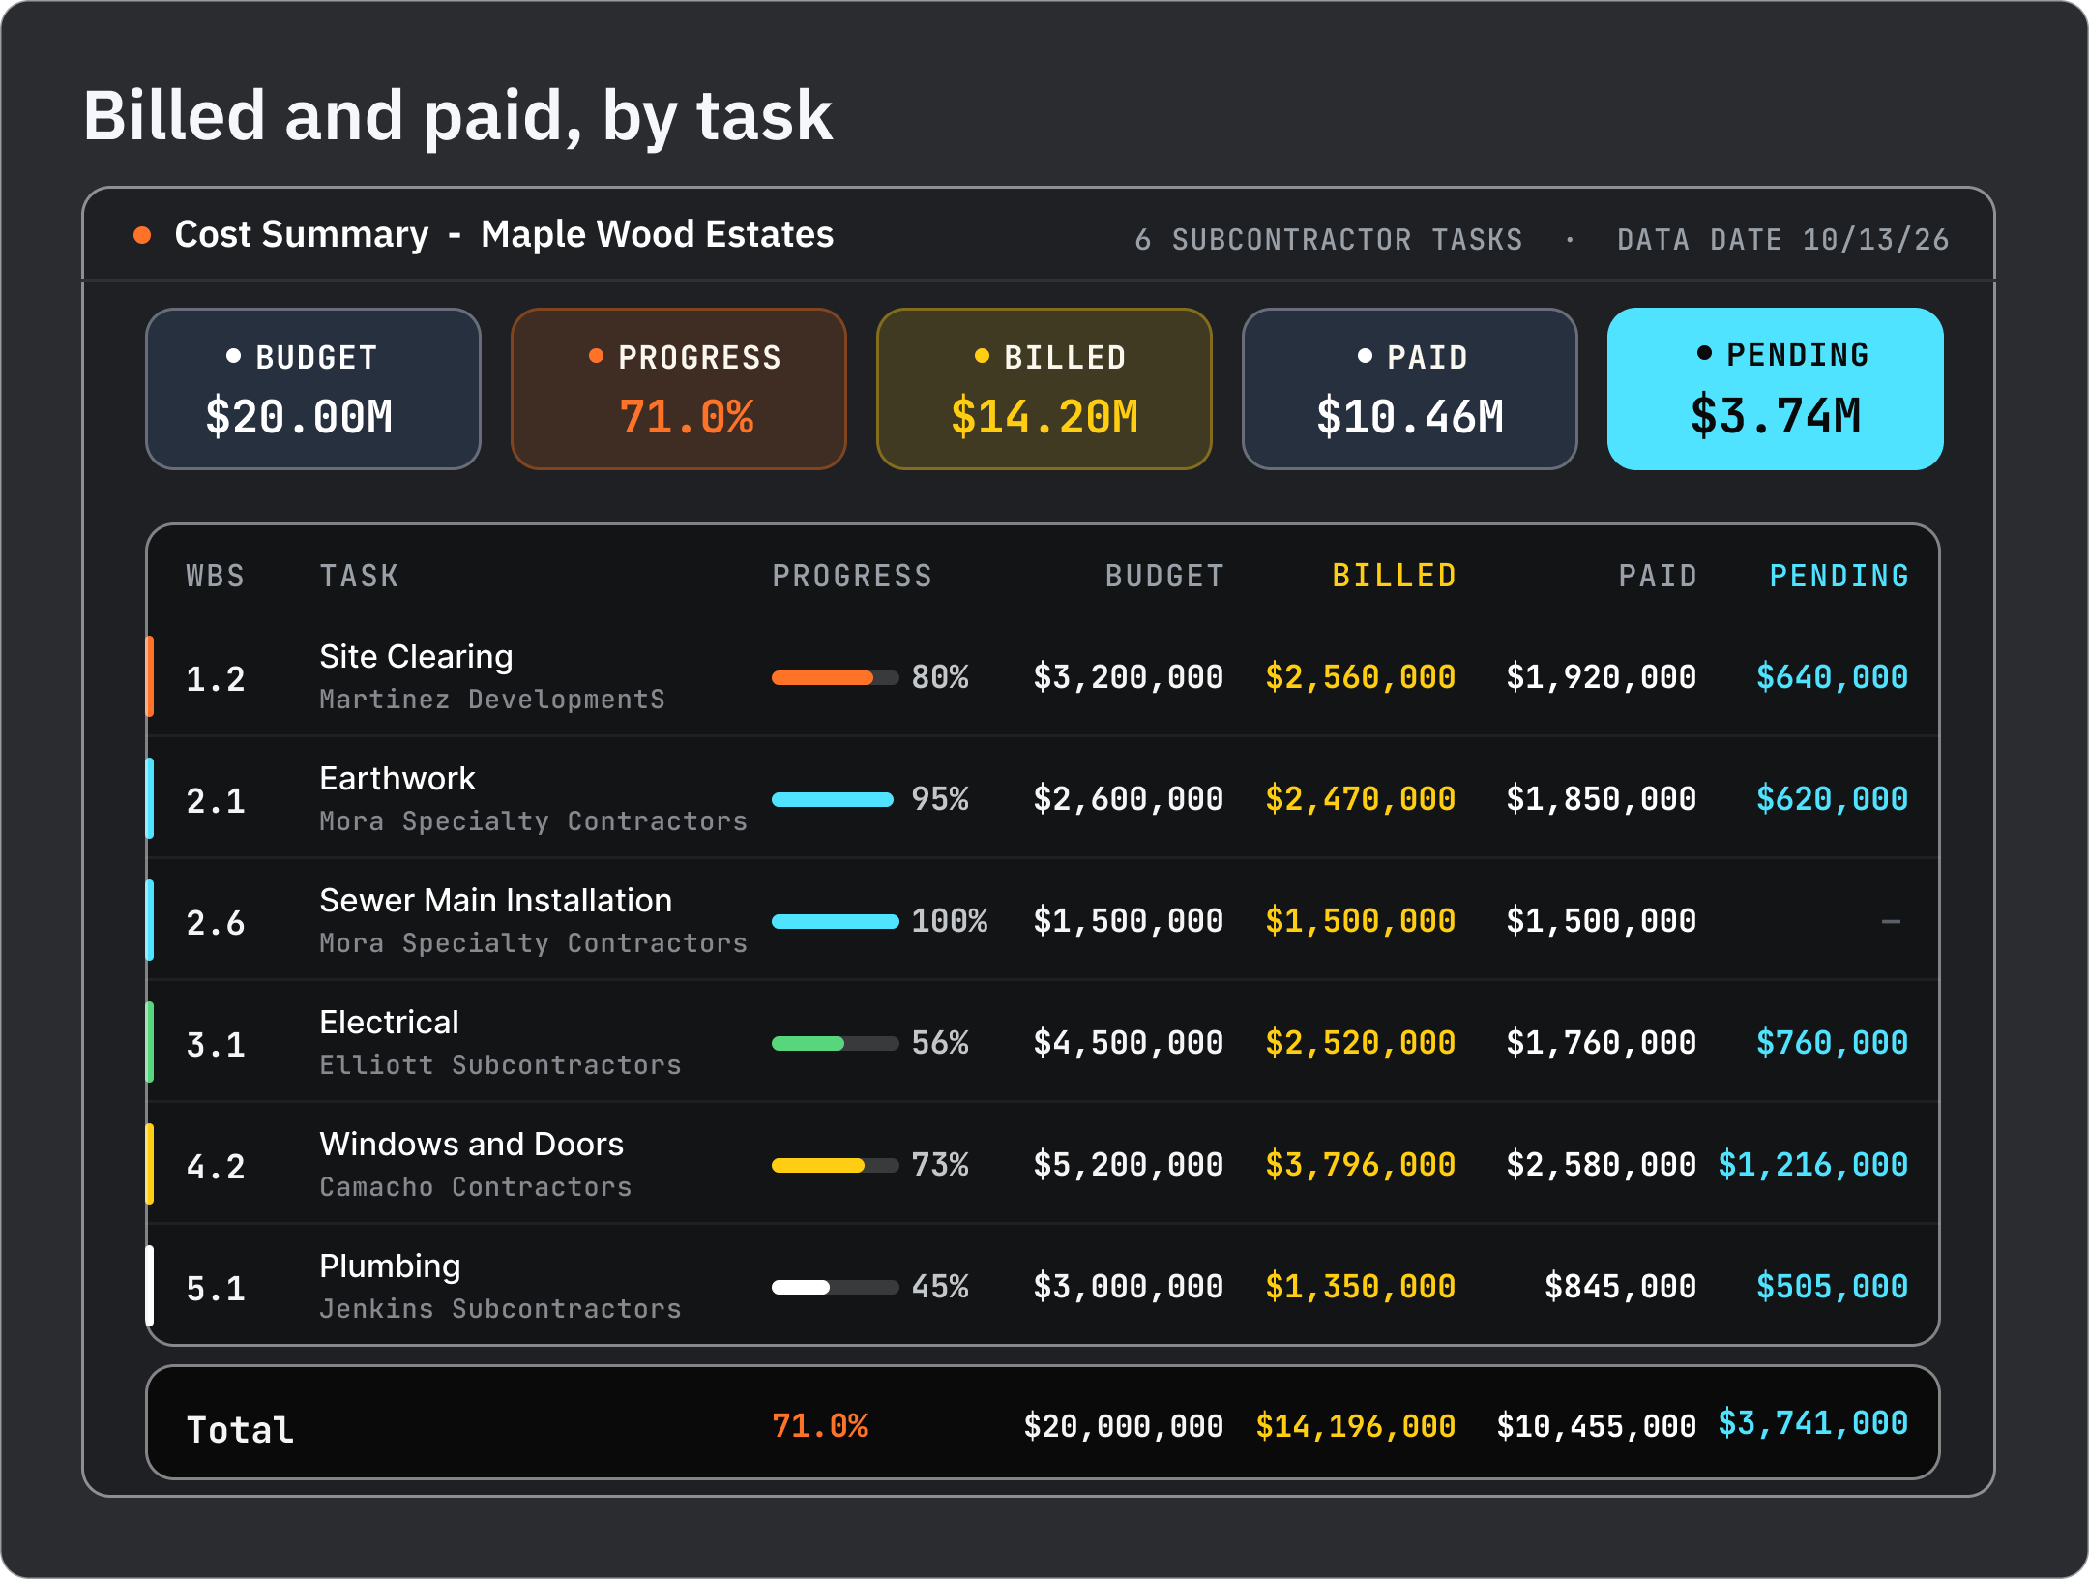The width and height of the screenshot is (2089, 1579).
Task: Click the DATA DATE 10/13/26 label
Action: [1783, 240]
